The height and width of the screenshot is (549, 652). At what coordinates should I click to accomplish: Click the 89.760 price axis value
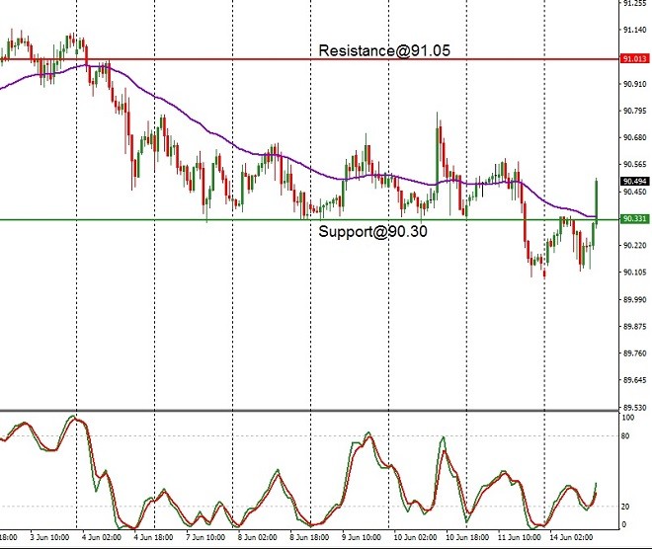[634, 353]
